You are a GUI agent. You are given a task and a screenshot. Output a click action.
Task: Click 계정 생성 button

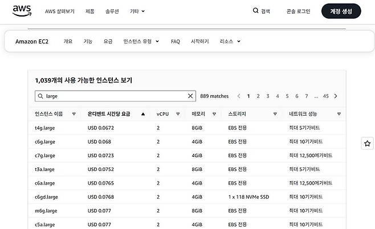[341, 11]
